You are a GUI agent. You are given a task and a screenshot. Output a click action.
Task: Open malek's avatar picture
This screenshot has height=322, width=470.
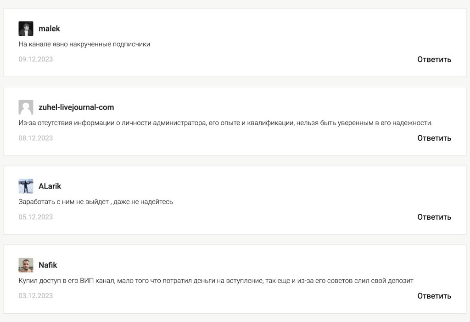pos(26,28)
